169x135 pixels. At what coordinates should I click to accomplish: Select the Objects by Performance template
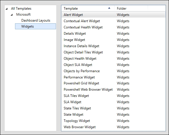pyautogui.click(x=113, y=71)
